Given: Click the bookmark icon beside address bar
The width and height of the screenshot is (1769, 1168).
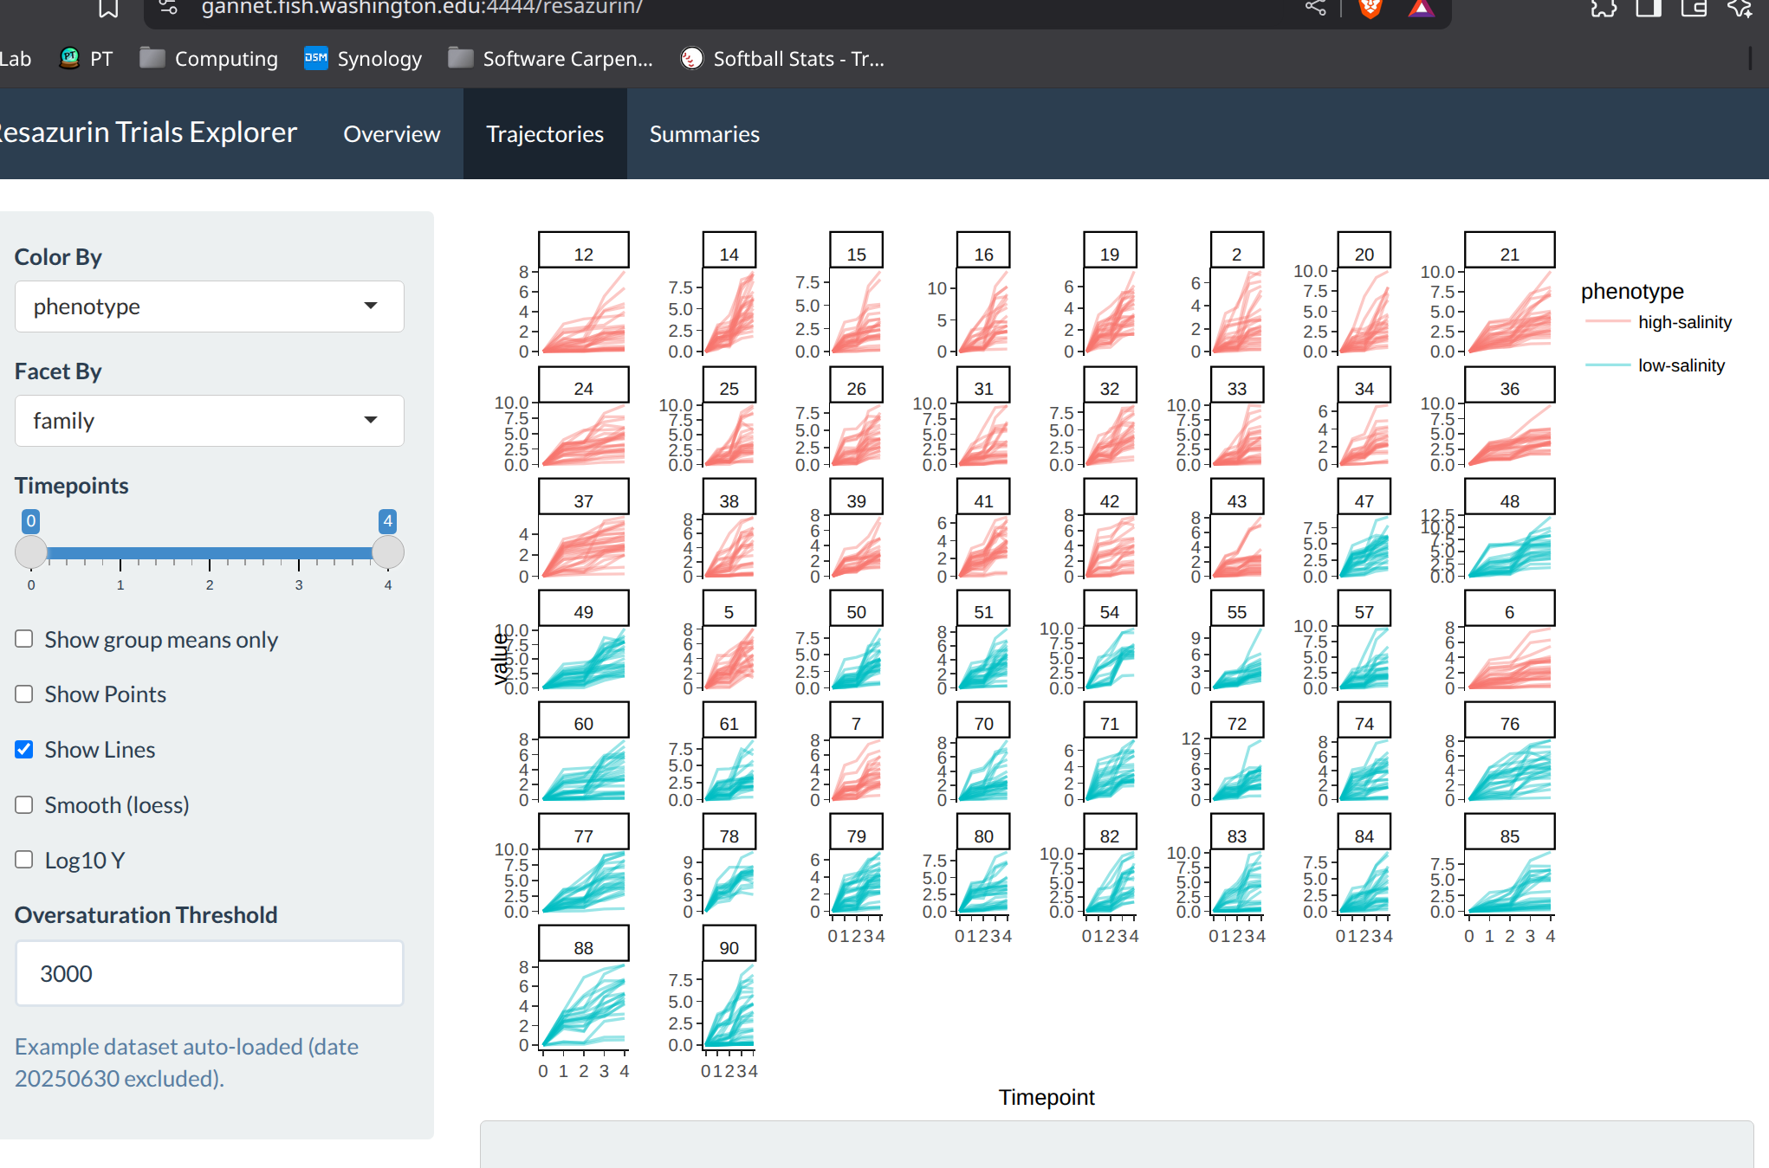Looking at the screenshot, I should (x=108, y=9).
